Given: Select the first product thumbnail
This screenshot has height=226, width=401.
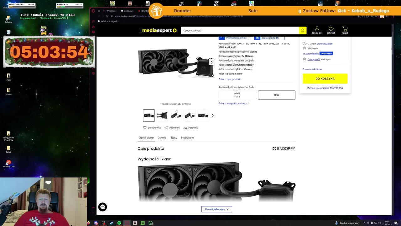Looking at the screenshot, I should point(149,116).
